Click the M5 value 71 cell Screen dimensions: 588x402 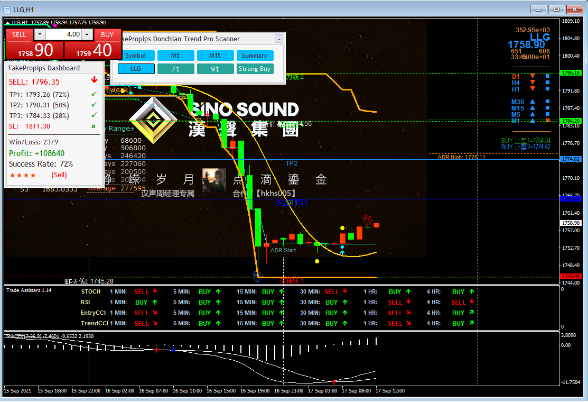point(175,69)
